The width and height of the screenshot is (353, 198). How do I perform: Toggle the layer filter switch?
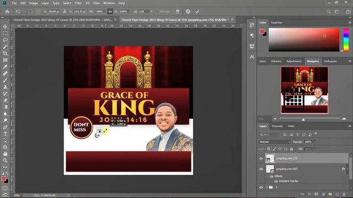316,134
